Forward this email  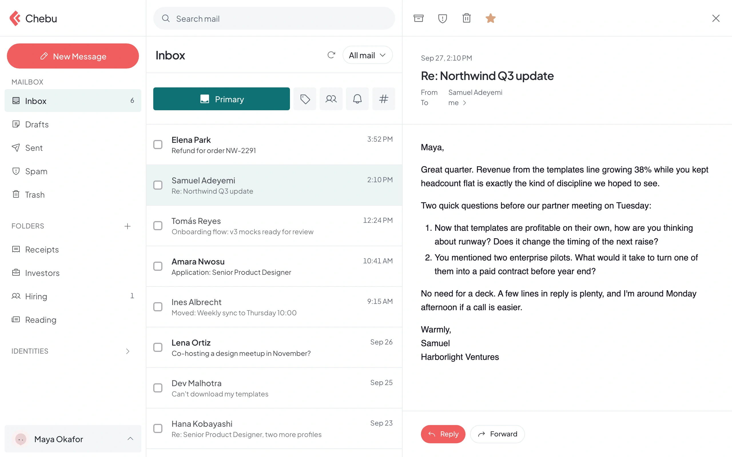(497, 434)
